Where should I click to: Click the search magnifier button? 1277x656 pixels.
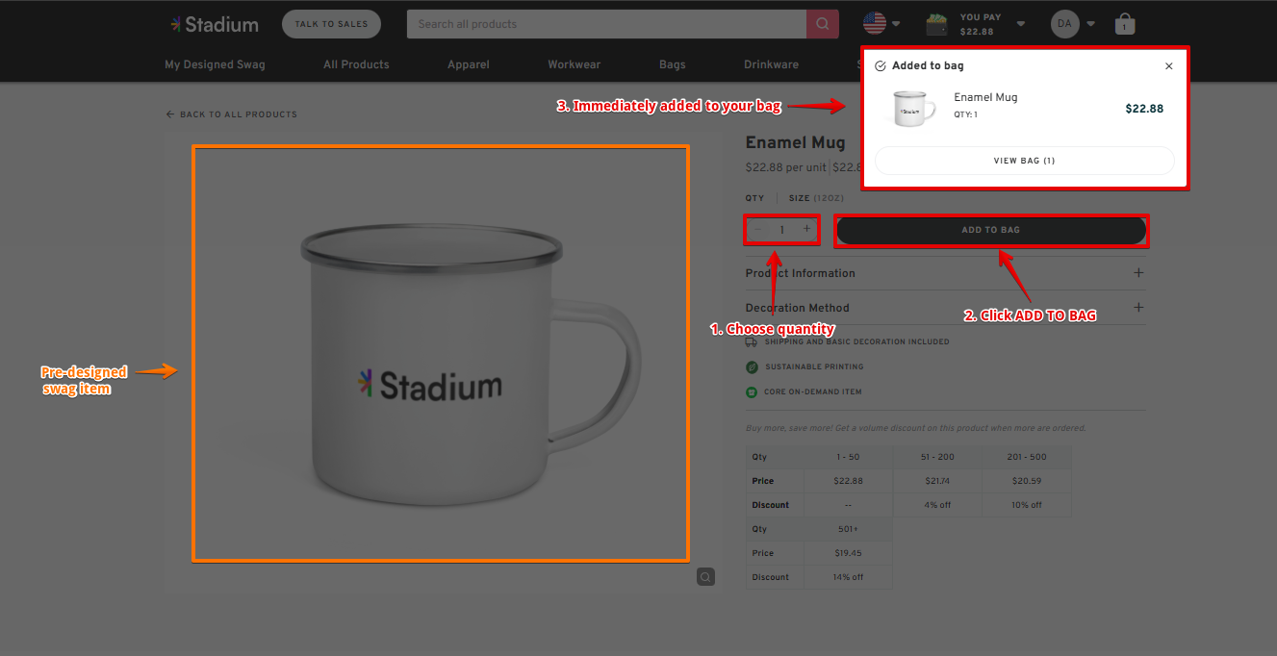point(822,24)
